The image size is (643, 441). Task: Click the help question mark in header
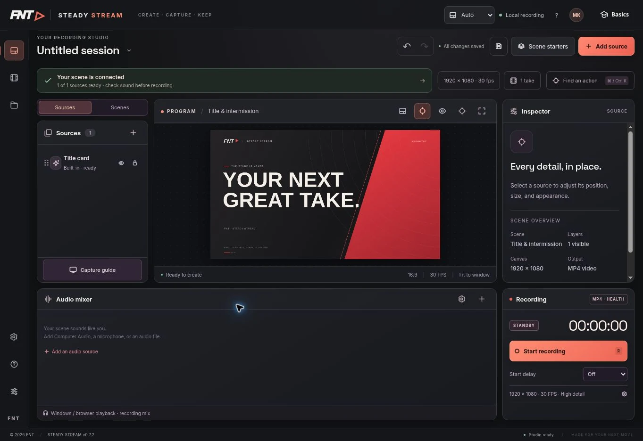(556, 15)
